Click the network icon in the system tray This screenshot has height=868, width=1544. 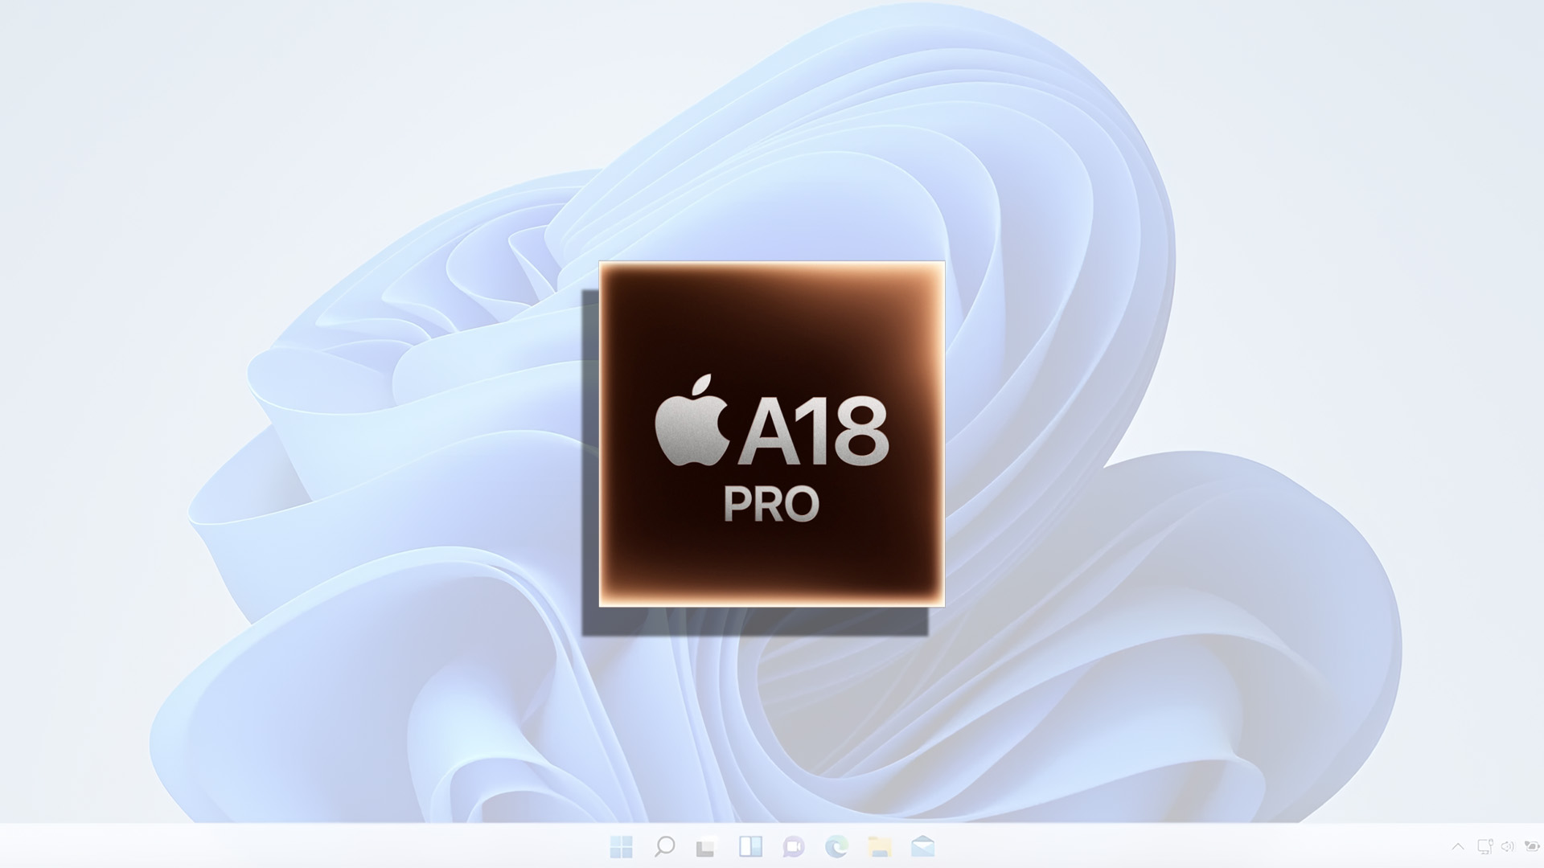click(1485, 846)
